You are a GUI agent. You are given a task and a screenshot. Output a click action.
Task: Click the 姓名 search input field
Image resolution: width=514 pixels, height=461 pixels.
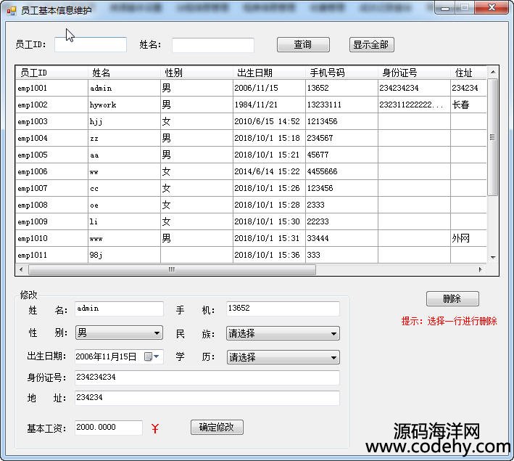(x=212, y=45)
